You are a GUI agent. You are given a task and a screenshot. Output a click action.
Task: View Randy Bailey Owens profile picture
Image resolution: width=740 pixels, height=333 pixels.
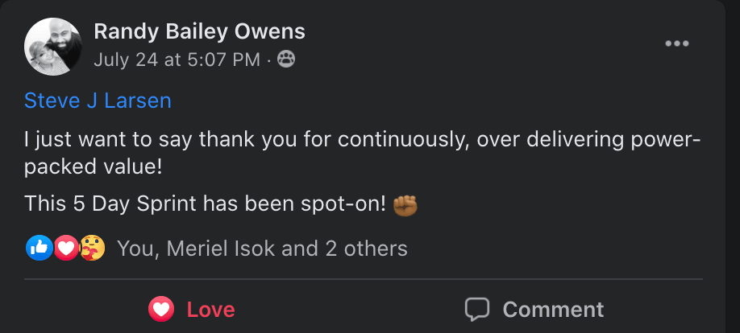click(x=52, y=44)
